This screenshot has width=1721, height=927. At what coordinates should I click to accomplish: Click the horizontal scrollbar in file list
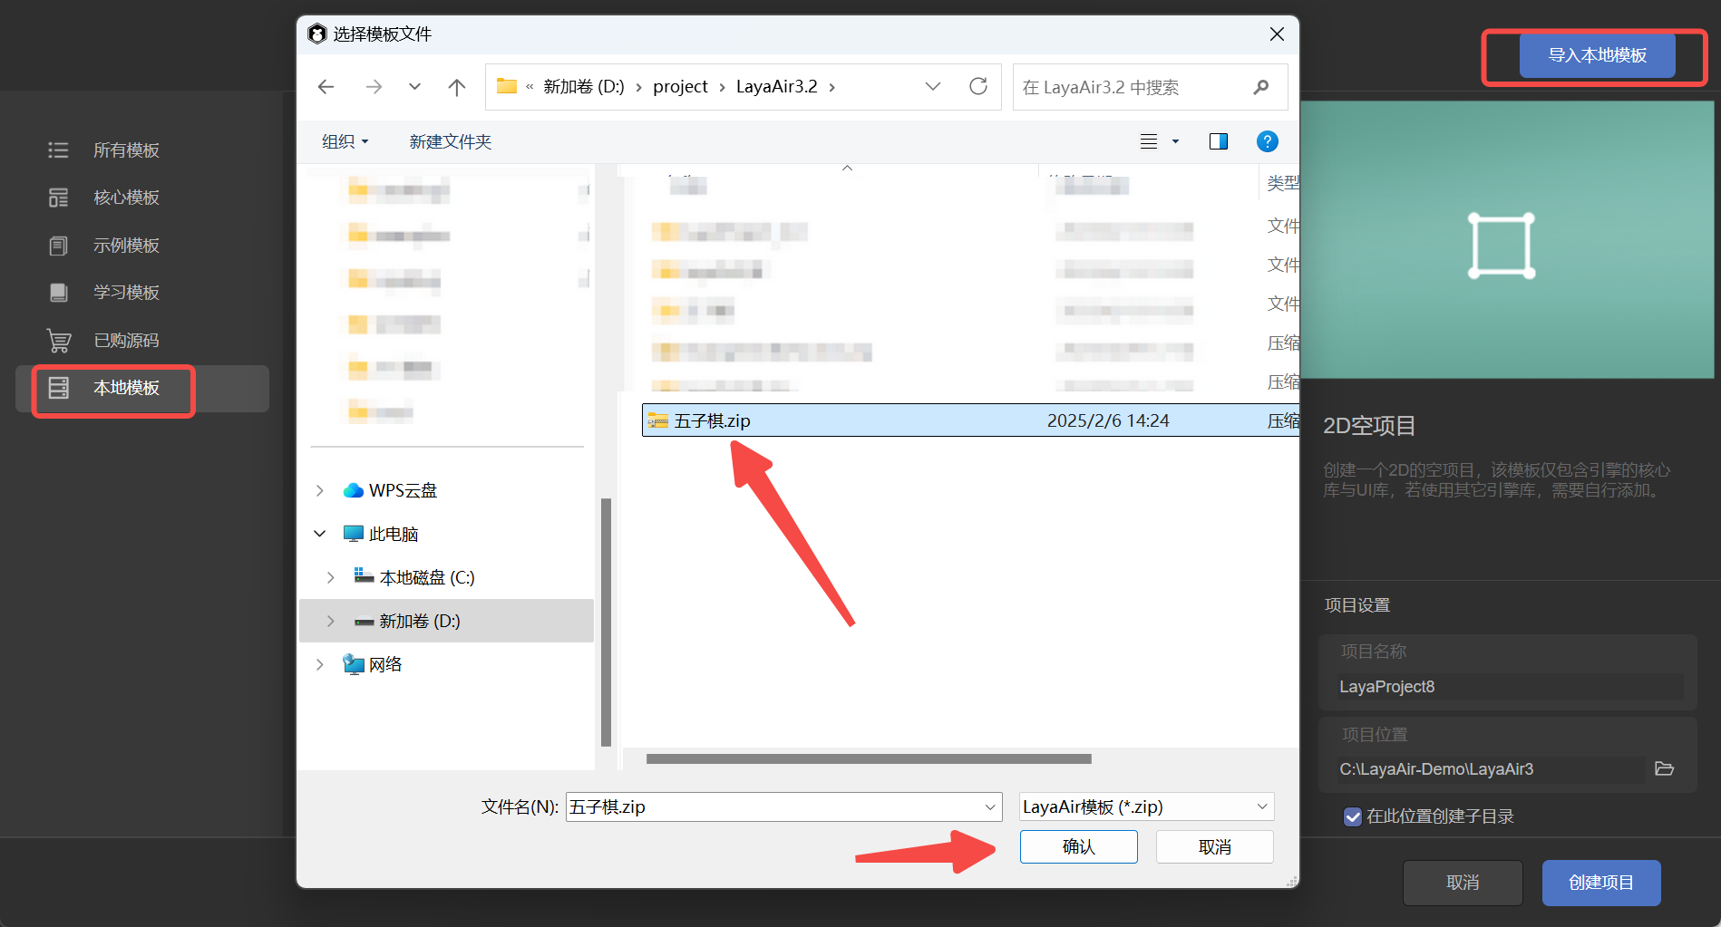click(x=868, y=758)
